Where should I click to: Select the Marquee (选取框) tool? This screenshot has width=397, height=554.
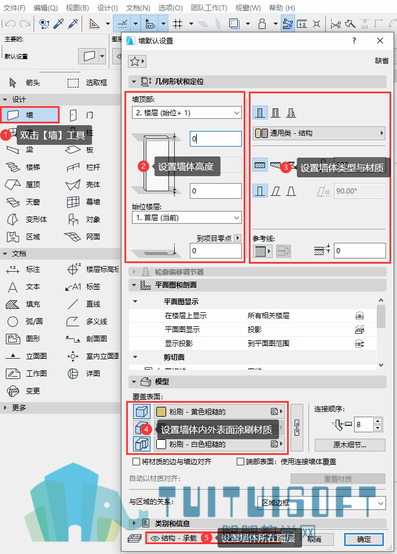[87, 83]
